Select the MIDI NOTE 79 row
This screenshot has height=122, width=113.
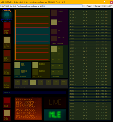90,97
